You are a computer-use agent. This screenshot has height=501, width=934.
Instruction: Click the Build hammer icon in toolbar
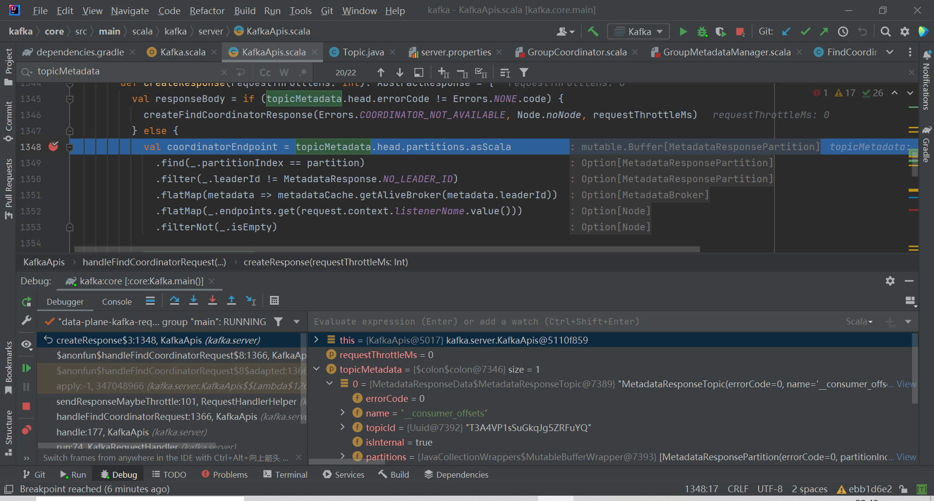[593, 32]
